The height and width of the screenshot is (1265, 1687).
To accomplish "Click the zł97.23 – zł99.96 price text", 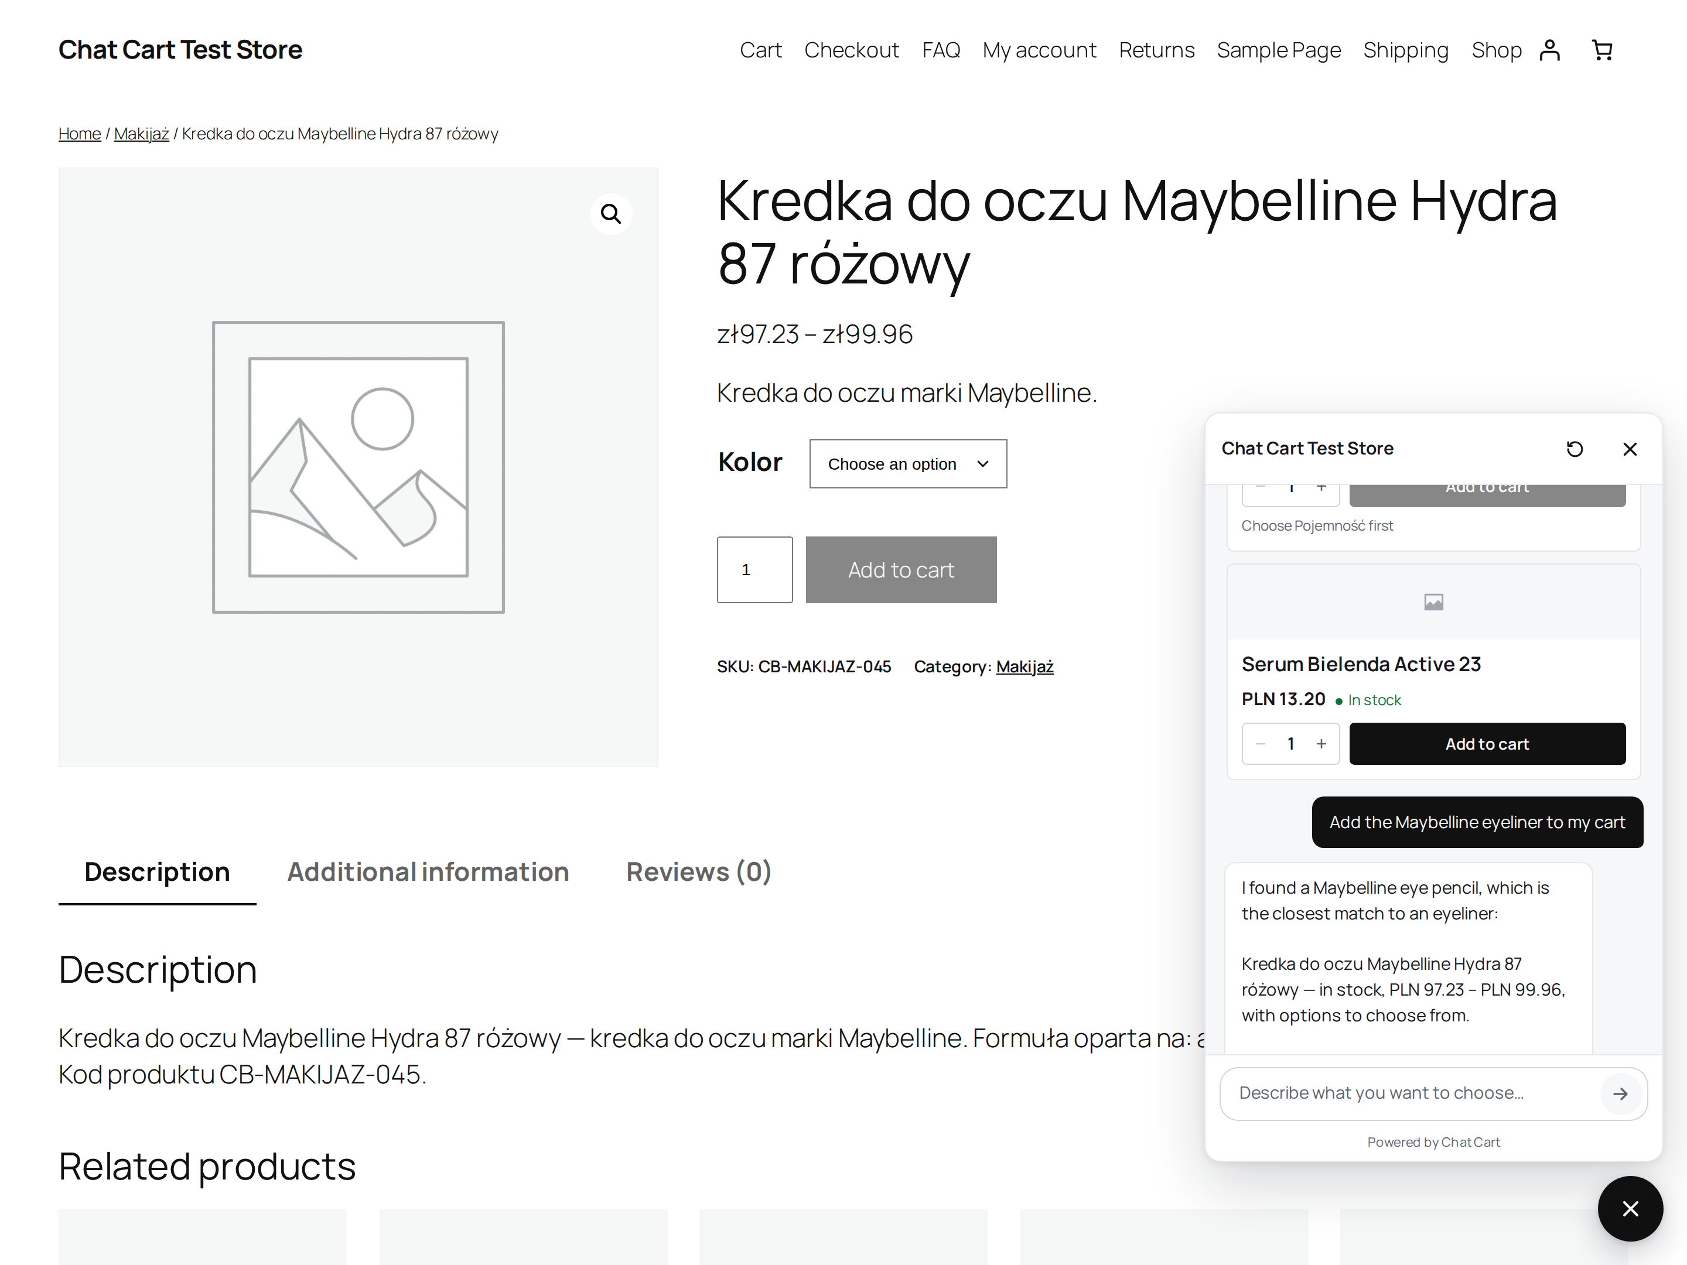I will 815,334.
